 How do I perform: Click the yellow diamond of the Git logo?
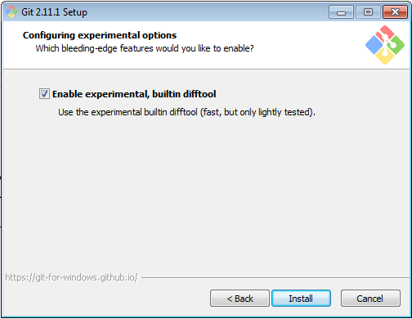click(x=385, y=56)
